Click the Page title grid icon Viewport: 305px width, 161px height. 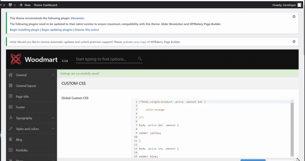(11, 96)
